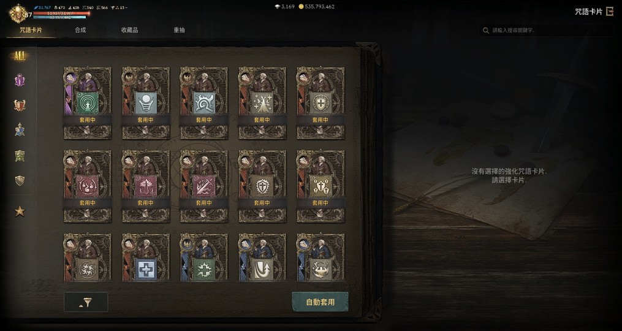
Task: Click the 自動套用 button
Action: point(320,302)
